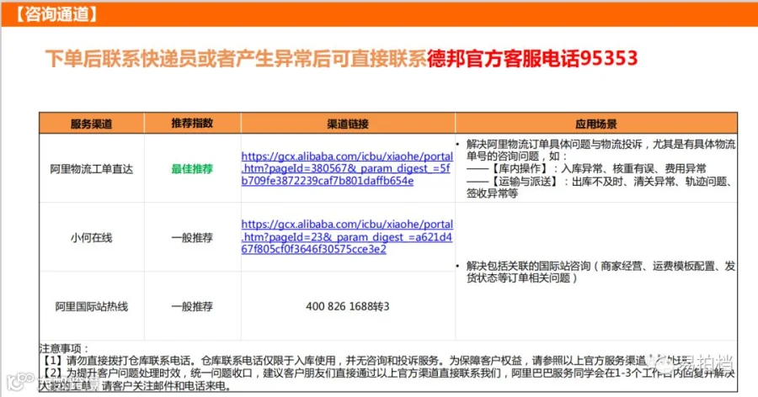Select the 应用场景 column header
Image resolution: width=758 pixels, height=397 pixels.
point(596,124)
